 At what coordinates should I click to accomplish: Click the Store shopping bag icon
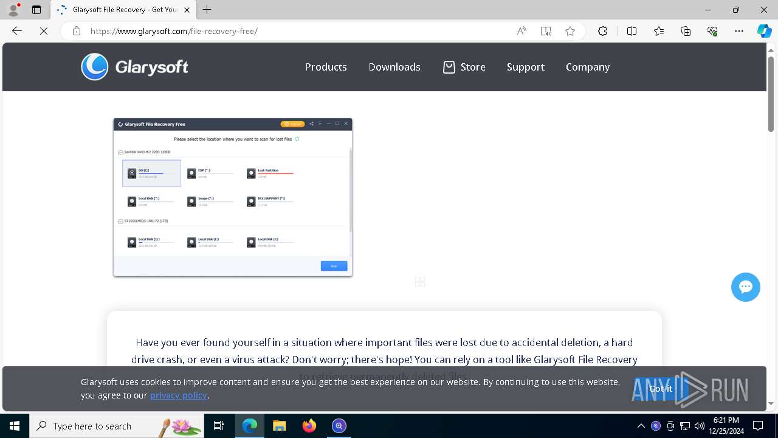[x=449, y=67]
